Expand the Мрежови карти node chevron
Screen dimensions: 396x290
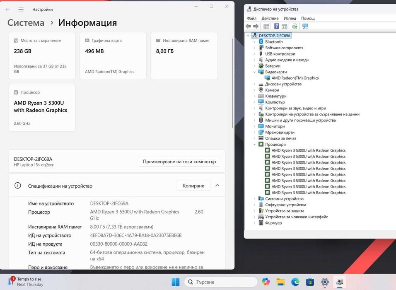pos(254,133)
